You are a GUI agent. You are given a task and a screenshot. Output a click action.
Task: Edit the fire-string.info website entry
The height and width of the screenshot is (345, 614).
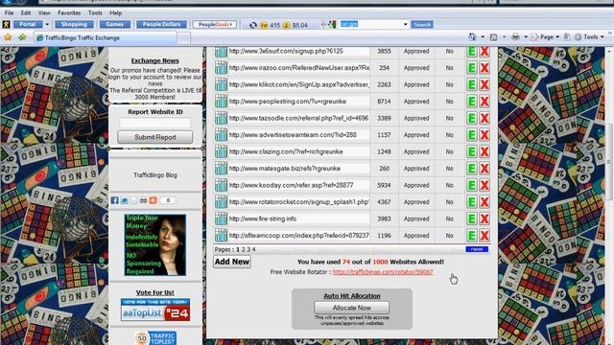[472, 219]
